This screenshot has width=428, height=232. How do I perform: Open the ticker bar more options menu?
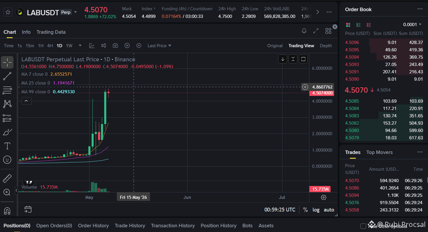329,12
